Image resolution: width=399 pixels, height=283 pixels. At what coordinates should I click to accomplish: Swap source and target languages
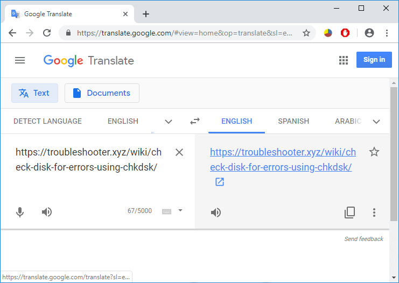pyautogui.click(x=195, y=122)
